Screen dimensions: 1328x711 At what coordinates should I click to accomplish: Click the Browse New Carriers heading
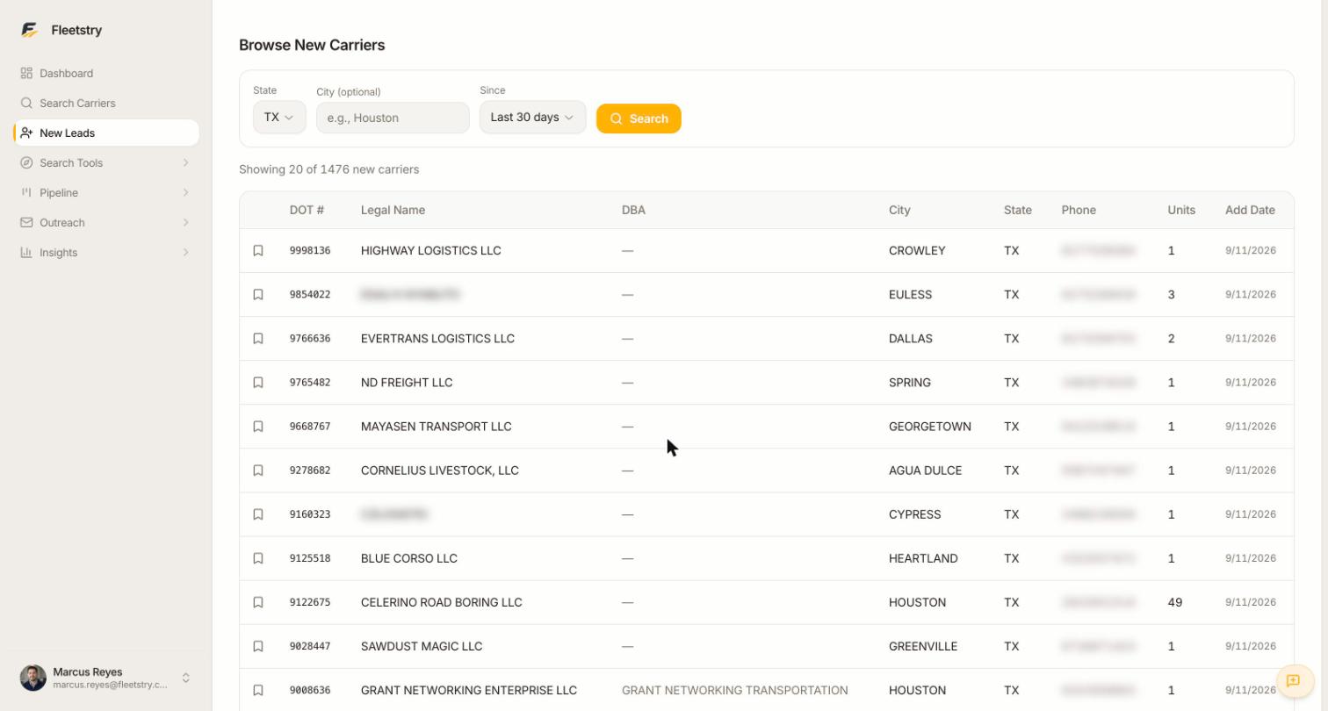click(312, 46)
